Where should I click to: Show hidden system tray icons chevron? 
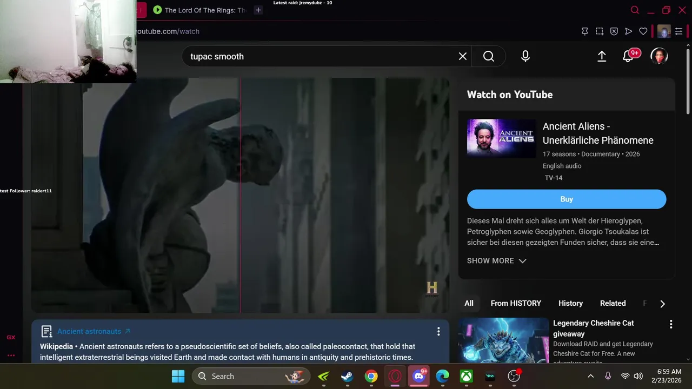591,376
